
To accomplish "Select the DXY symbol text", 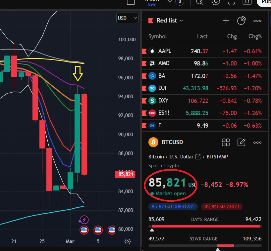I will [163, 101].
